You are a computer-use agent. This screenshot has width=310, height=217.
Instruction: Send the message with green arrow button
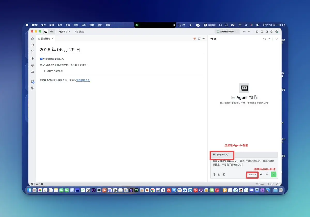coord(274,175)
